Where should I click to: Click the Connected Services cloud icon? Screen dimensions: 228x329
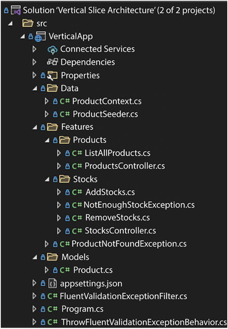53,49
